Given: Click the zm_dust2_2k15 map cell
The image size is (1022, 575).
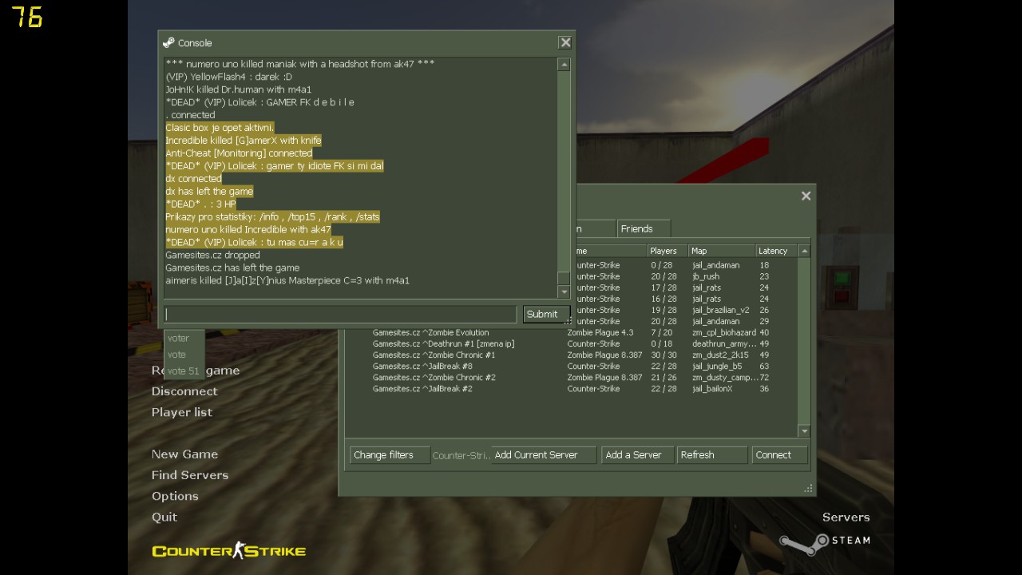Looking at the screenshot, I should tap(720, 355).
